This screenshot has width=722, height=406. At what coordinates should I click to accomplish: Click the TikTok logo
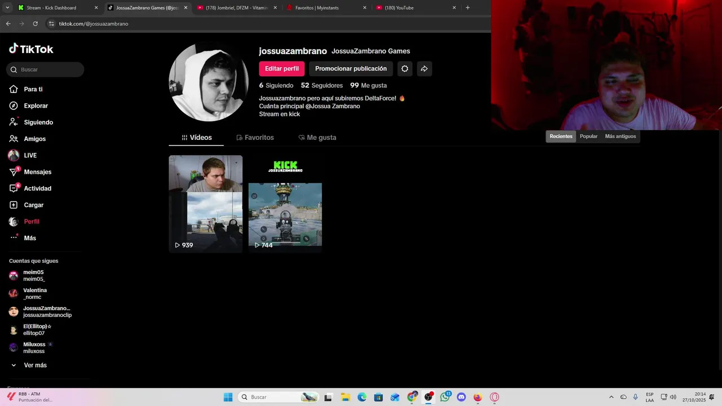(31, 49)
